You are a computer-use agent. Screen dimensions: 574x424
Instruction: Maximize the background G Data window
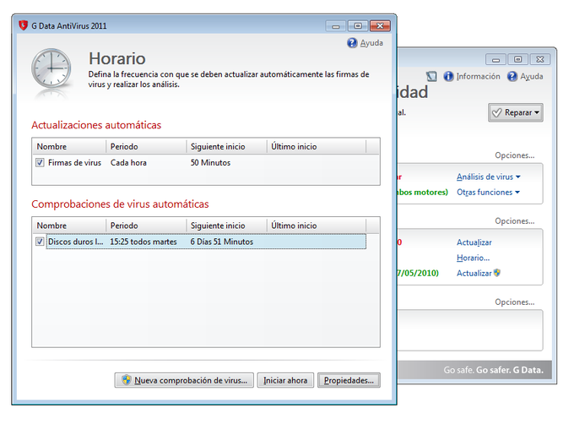pos(518,59)
